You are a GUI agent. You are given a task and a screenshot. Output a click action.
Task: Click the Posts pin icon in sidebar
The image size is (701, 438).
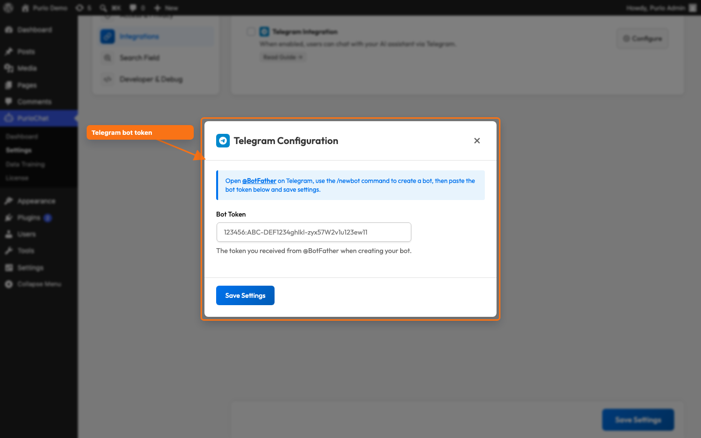(9, 52)
